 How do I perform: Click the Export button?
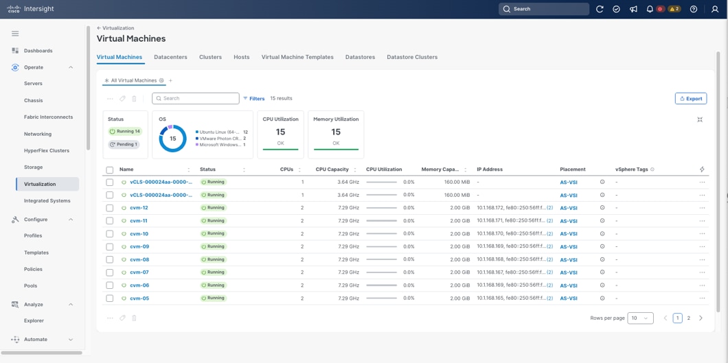tap(691, 99)
